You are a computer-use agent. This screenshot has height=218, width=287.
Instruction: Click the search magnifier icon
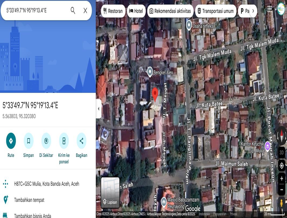pyautogui.click(x=73, y=10)
